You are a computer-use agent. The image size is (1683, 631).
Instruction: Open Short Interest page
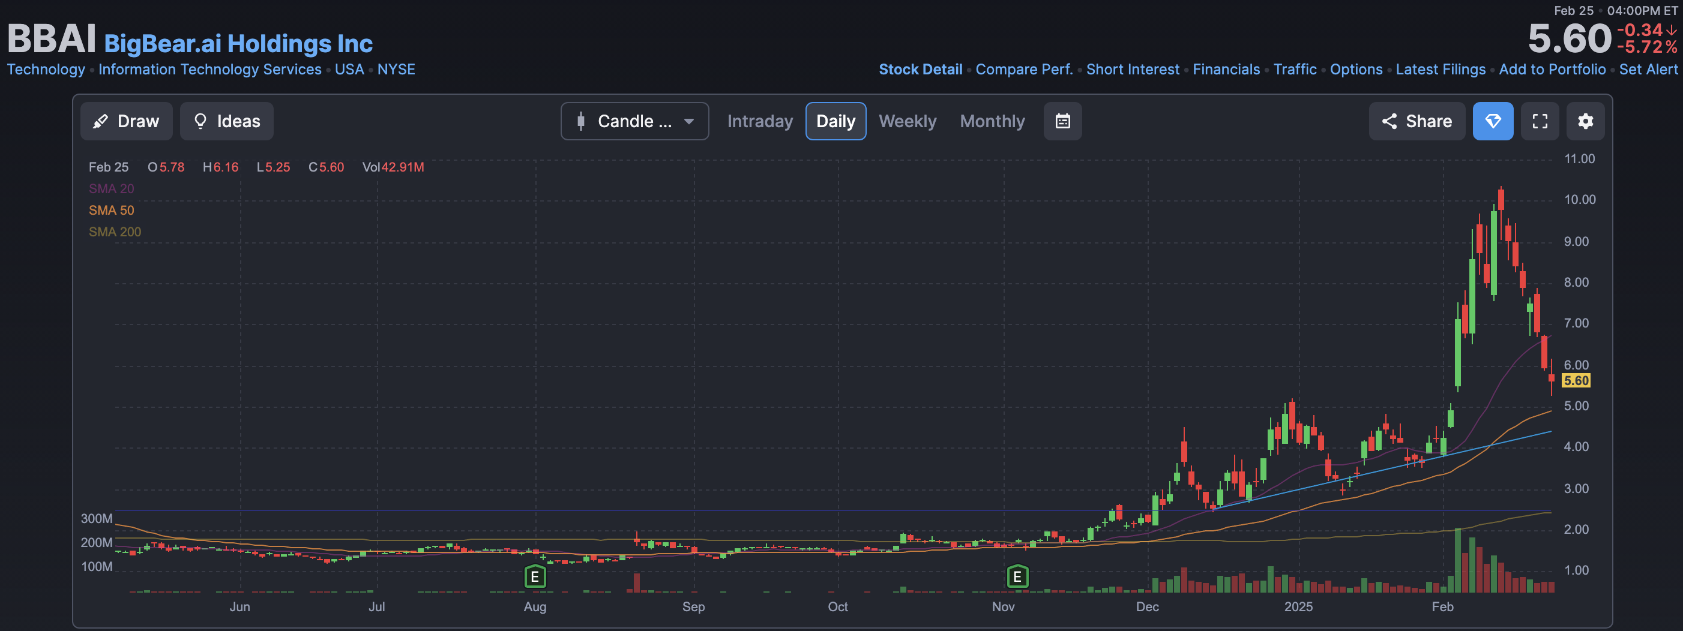tap(1133, 69)
